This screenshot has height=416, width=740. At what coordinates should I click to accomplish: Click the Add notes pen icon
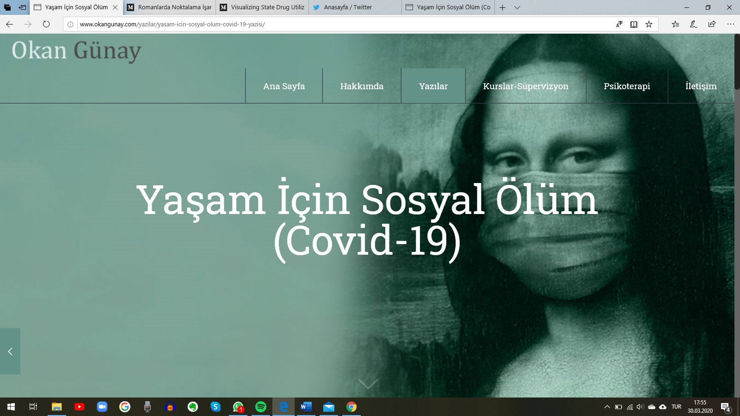point(694,24)
